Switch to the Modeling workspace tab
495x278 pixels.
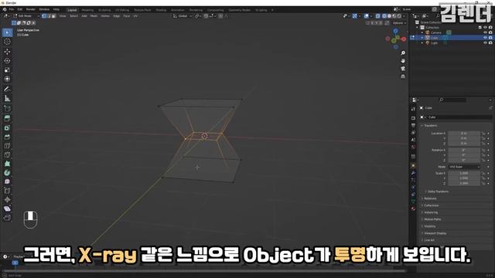(x=87, y=10)
